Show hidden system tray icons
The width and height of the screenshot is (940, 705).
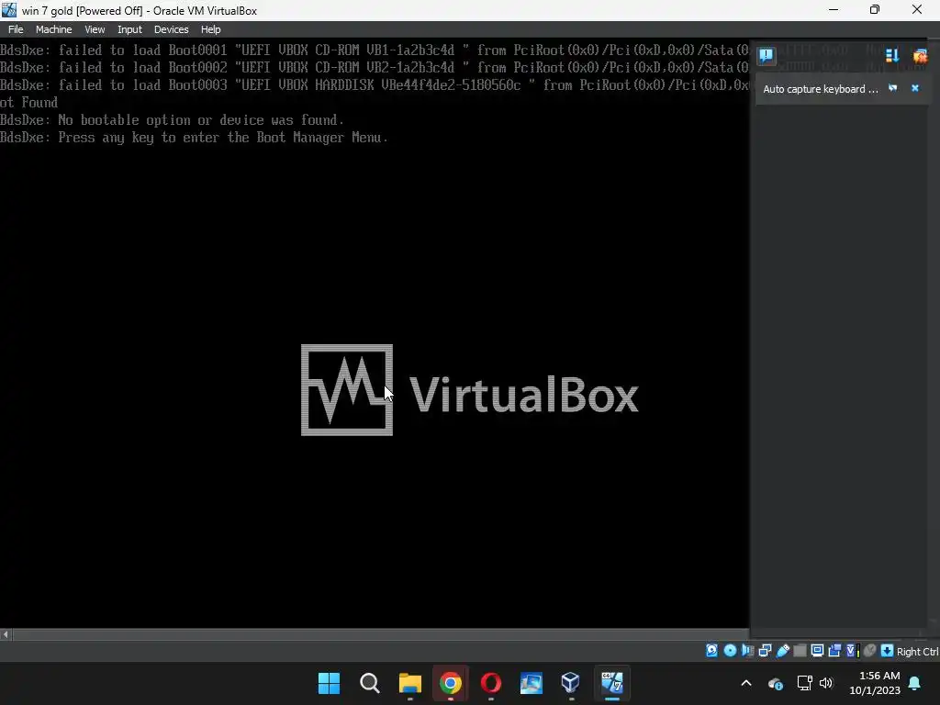click(746, 683)
